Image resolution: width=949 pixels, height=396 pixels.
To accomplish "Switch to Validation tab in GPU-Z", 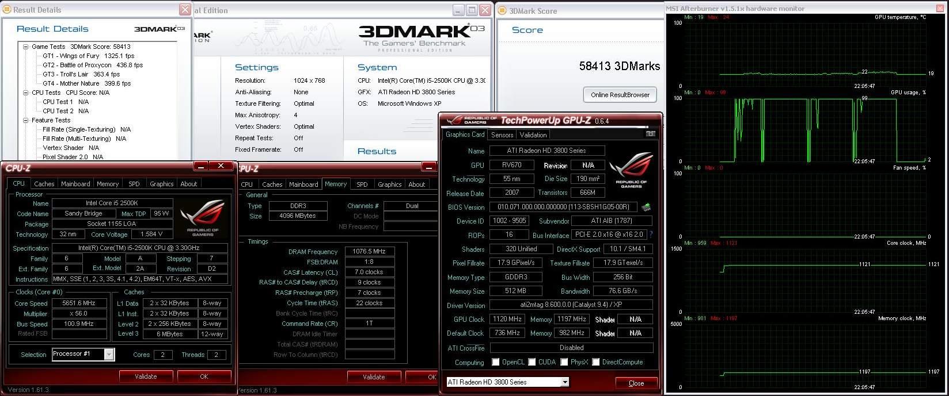I will pyautogui.click(x=533, y=134).
